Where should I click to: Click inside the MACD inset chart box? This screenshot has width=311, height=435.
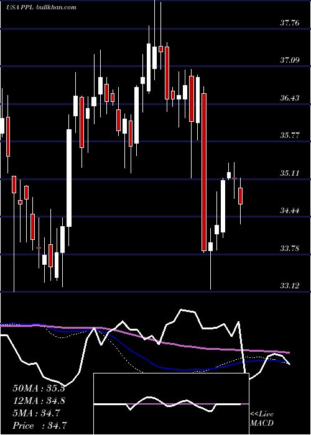click(171, 404)
